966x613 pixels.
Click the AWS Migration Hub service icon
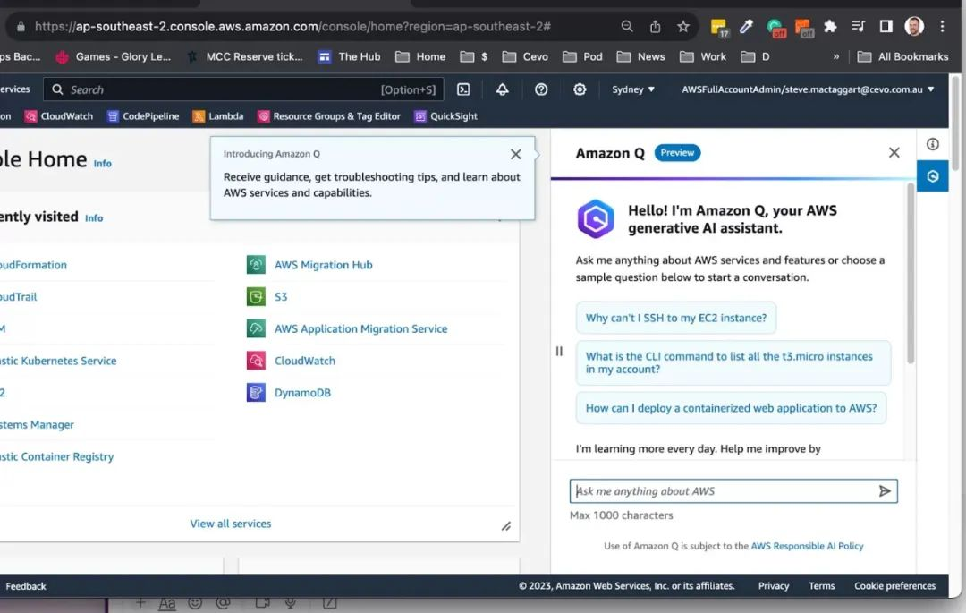(x=256, y=265)
